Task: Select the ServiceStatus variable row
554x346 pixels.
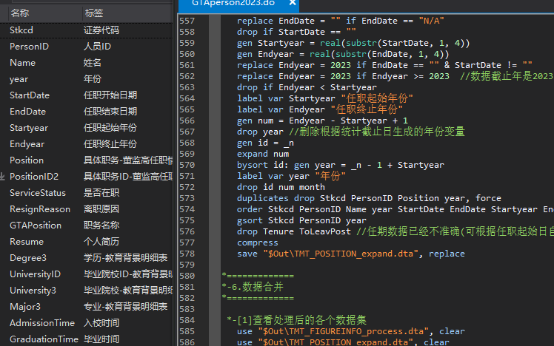Action: coord(86,193)
